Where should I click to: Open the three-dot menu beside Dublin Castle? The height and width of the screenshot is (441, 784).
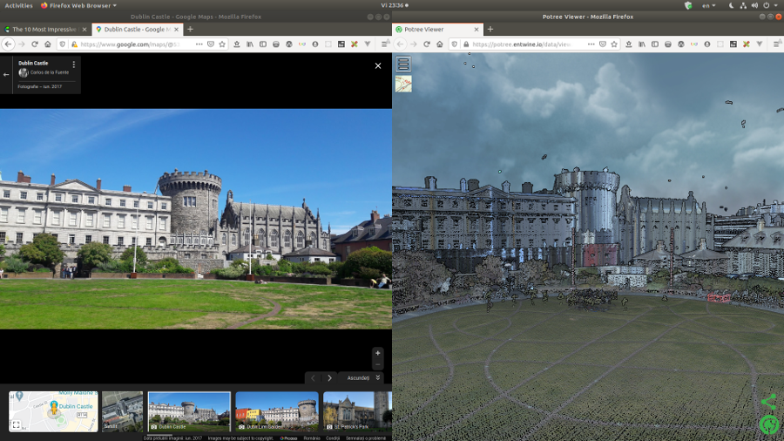[73, 64]
